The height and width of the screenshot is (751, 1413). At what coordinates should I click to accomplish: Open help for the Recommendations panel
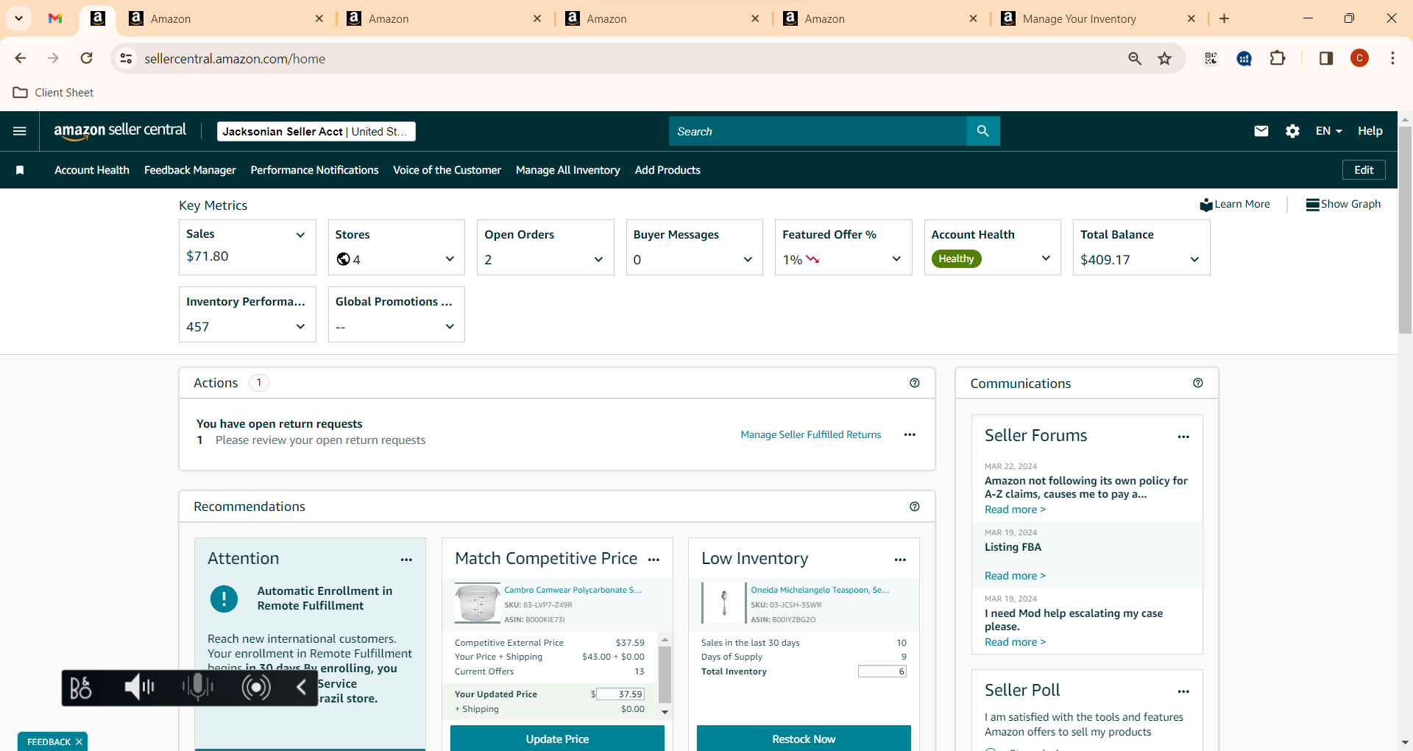pos(915,507)
